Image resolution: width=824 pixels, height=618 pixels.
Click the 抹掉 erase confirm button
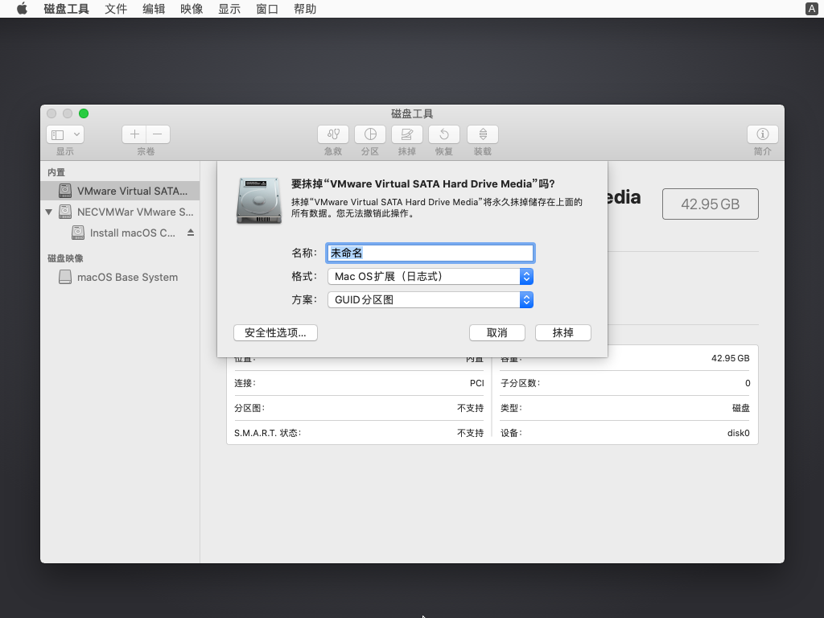tap(562, 332)
